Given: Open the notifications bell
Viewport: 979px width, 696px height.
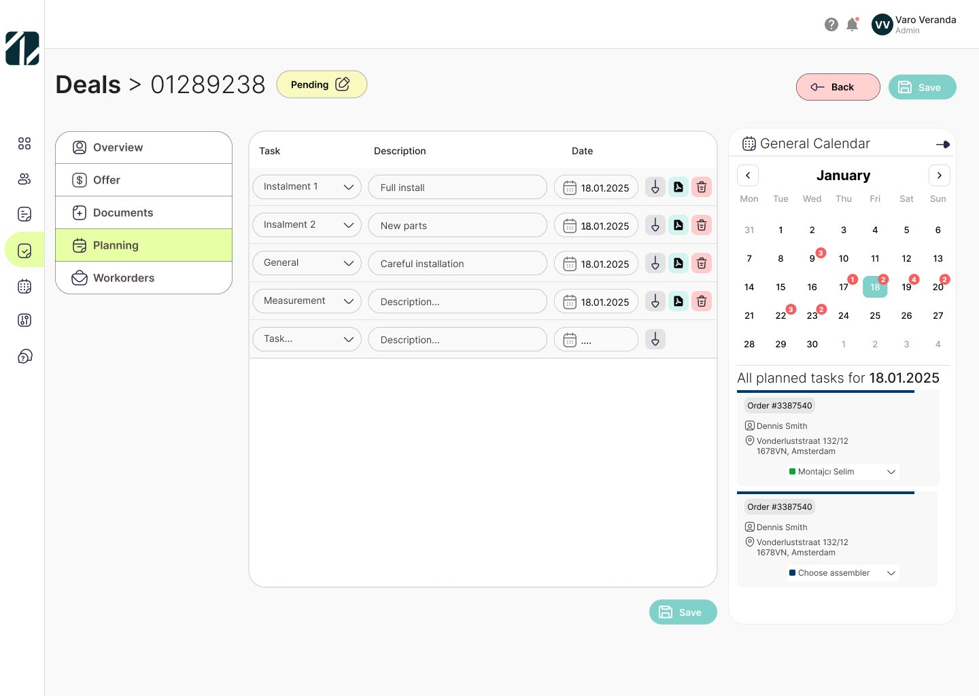Looking at the screenshot, I should click(852, 24).
